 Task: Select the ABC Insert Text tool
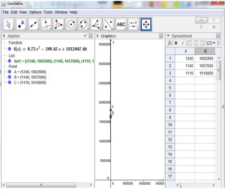pos(121,24)
